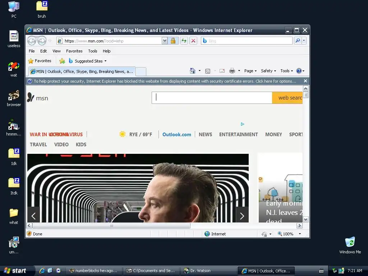Click the horizontal scrollbar right arrow
The width and height of the screenshot is (368, 276).
tap(299, 226)
